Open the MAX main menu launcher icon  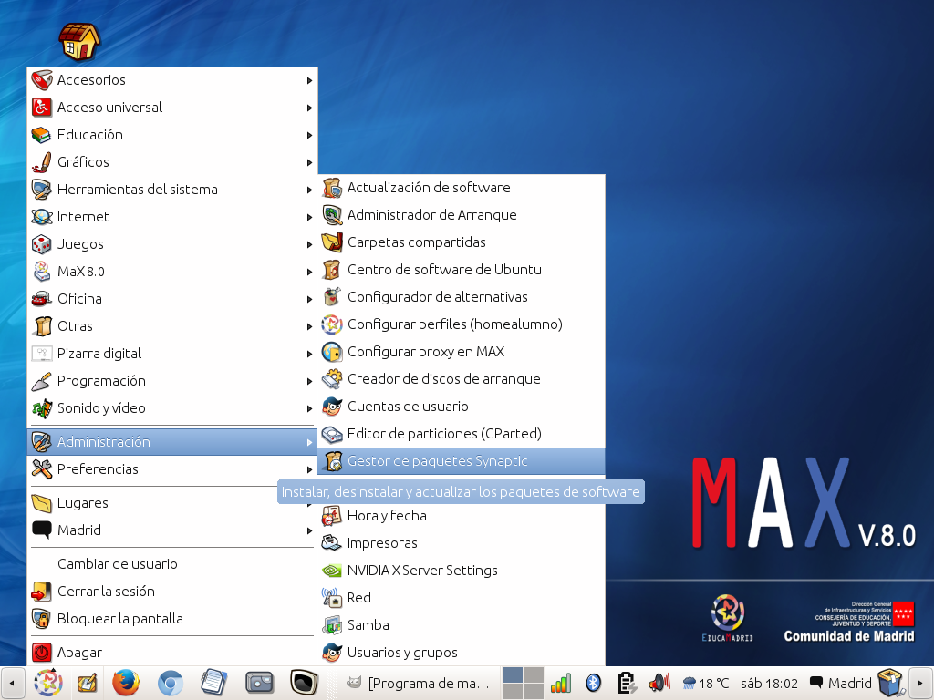[47, 682]
